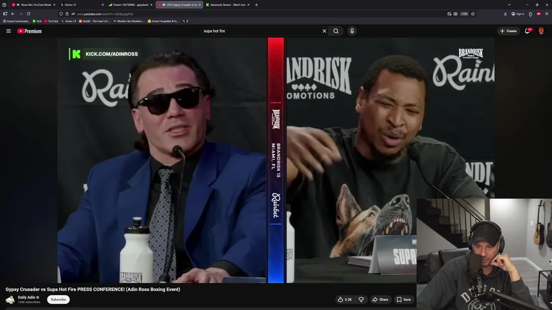Screen dimensions: 552x310
Task: Toggle picture-in-picture icon in address bar
Action: (x=449, y=14)
